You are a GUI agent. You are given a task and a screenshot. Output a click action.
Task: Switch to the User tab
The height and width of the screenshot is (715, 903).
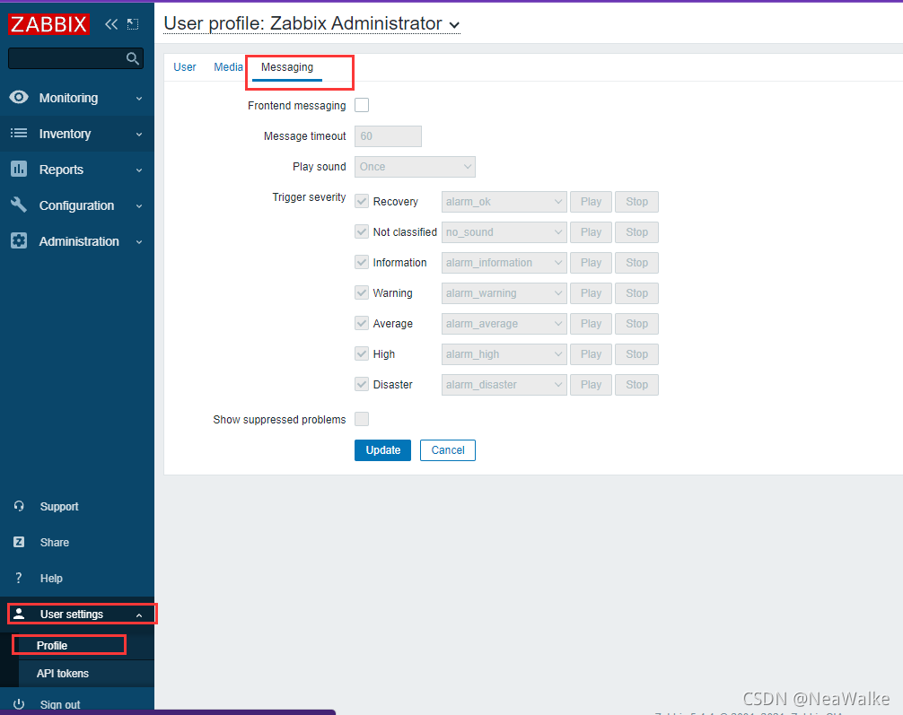[185, 67]
